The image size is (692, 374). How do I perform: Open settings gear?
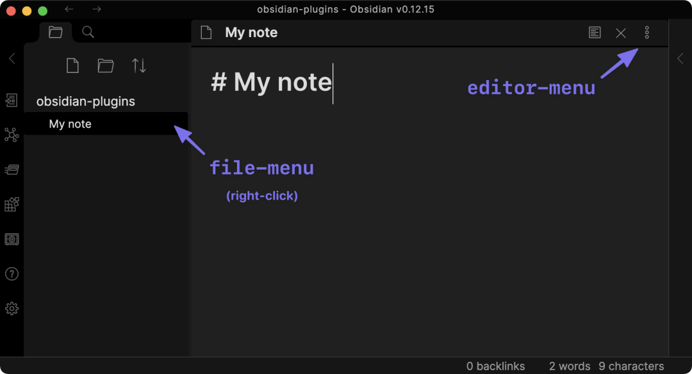click(12, 308)
